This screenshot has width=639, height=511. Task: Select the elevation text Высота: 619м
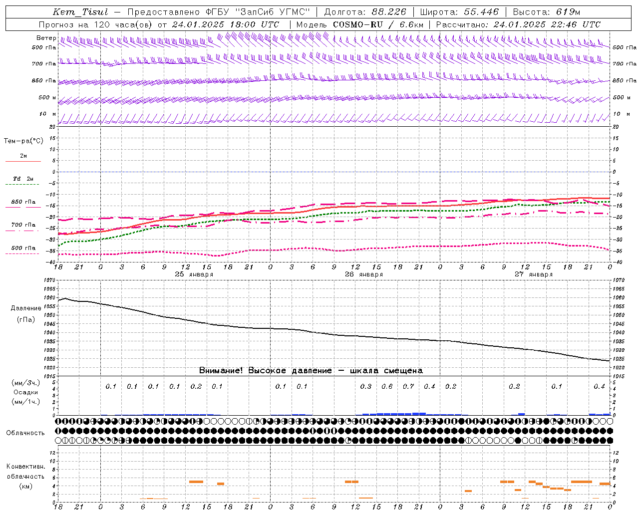pos(547,12)
